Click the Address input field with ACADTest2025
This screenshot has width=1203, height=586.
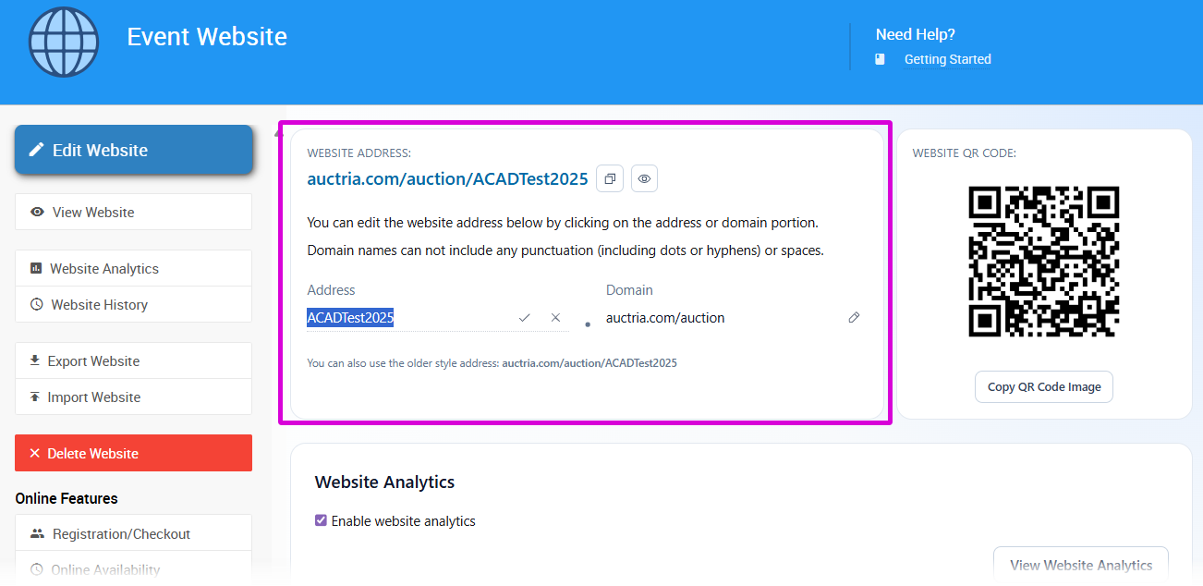407,318
